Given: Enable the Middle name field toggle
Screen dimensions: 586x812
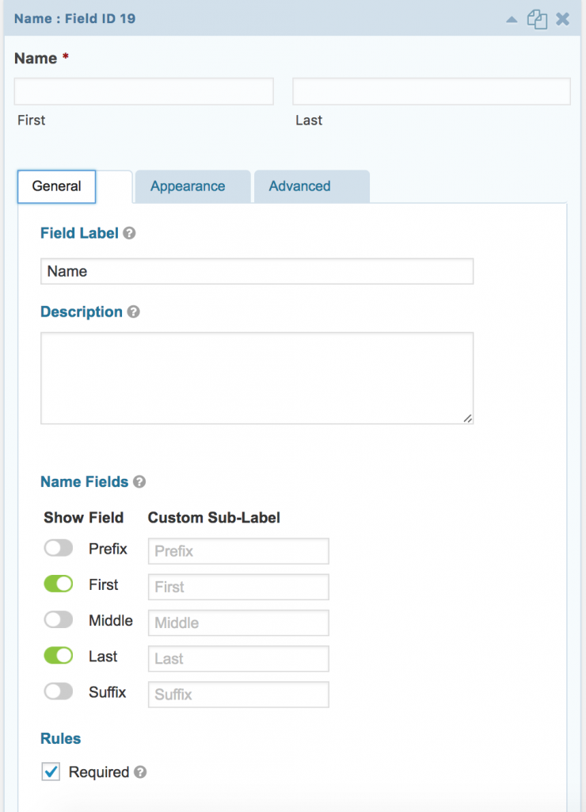Looking at the screenshot, I should point(59,620).
